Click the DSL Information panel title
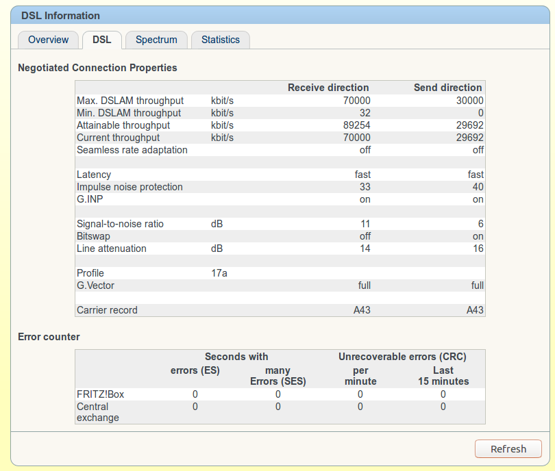The image size is (555, 471). (60, 15)
